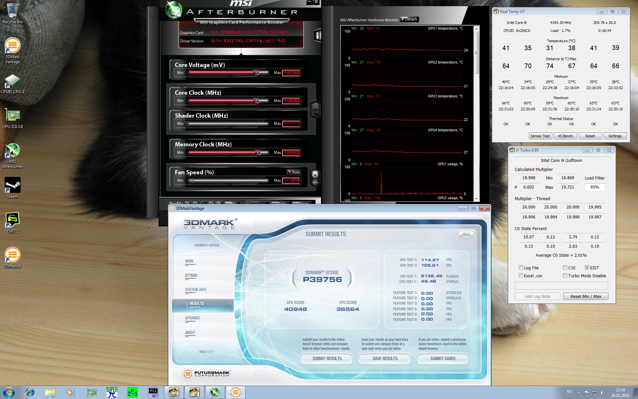This screenshot has width=638, height=399.
Task: Click Reset in Real Temp GT
Action: pos(590,136)
